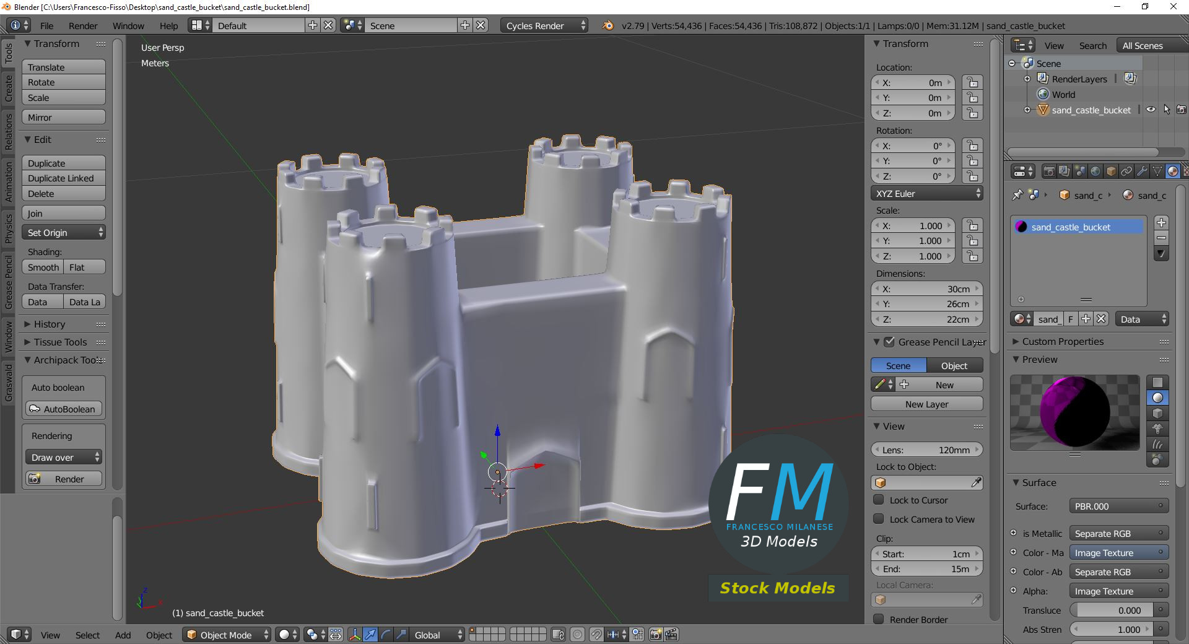Click the OpenGL render image camera icon
Screen dimensions: 1189x644
pyautogui.click(x=656, y=635)
